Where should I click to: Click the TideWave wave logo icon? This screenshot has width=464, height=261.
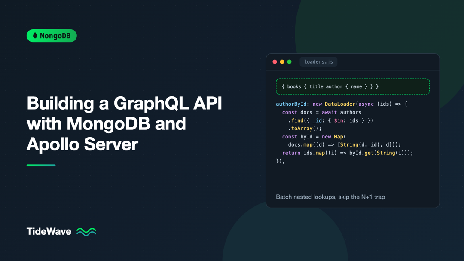[x=86, y=232]
